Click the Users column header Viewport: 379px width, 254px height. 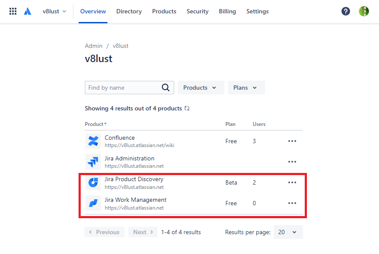point(259,124)
